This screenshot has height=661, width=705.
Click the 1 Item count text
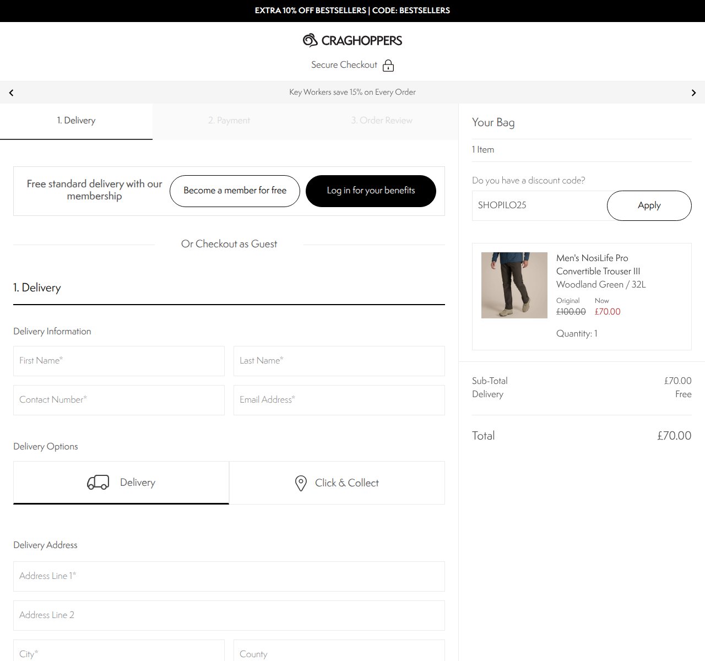tap(483, 149)
